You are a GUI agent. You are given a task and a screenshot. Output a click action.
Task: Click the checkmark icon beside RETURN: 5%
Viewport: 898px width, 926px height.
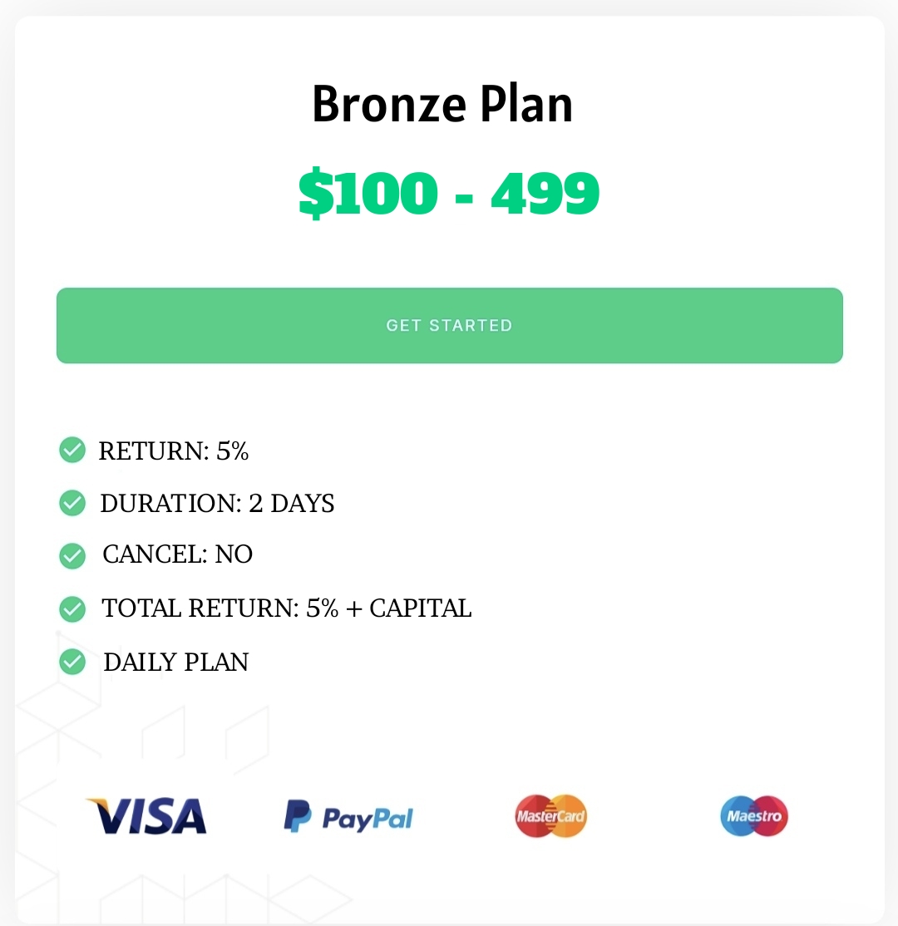point(72,450)
